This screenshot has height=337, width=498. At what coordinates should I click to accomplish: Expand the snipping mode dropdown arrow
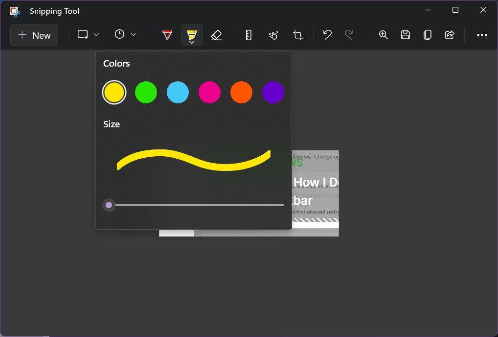[96, 35]
